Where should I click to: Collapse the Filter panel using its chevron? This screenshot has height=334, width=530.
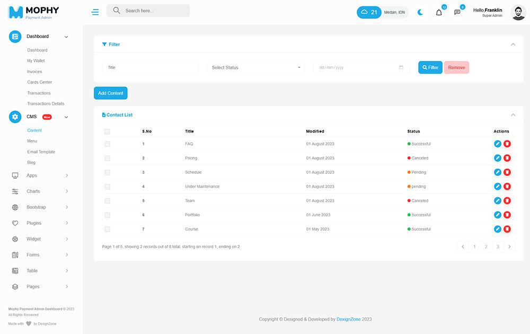pos(513,45)
